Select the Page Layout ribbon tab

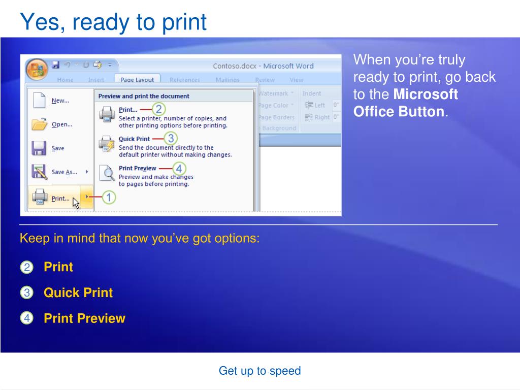137,79
